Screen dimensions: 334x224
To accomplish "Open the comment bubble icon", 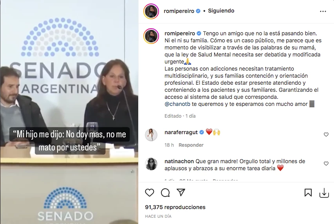I will [x=165, y=193].
